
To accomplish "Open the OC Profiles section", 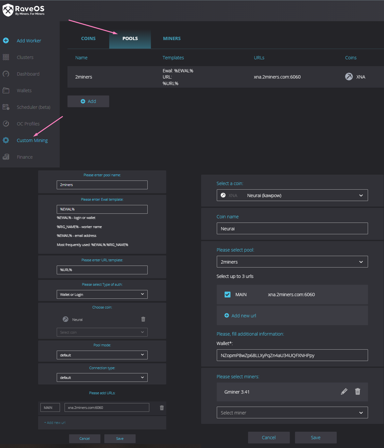I will 28,123.
